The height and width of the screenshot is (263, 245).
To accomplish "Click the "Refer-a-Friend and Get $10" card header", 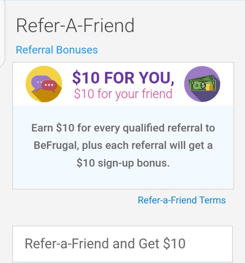I will coord(105,244).
